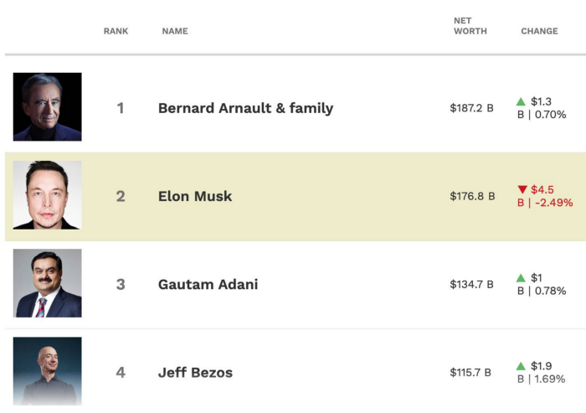Click Bernard Arnault's $187.2 B net worth
Screen dimensions: 586x413
point(471,108)
